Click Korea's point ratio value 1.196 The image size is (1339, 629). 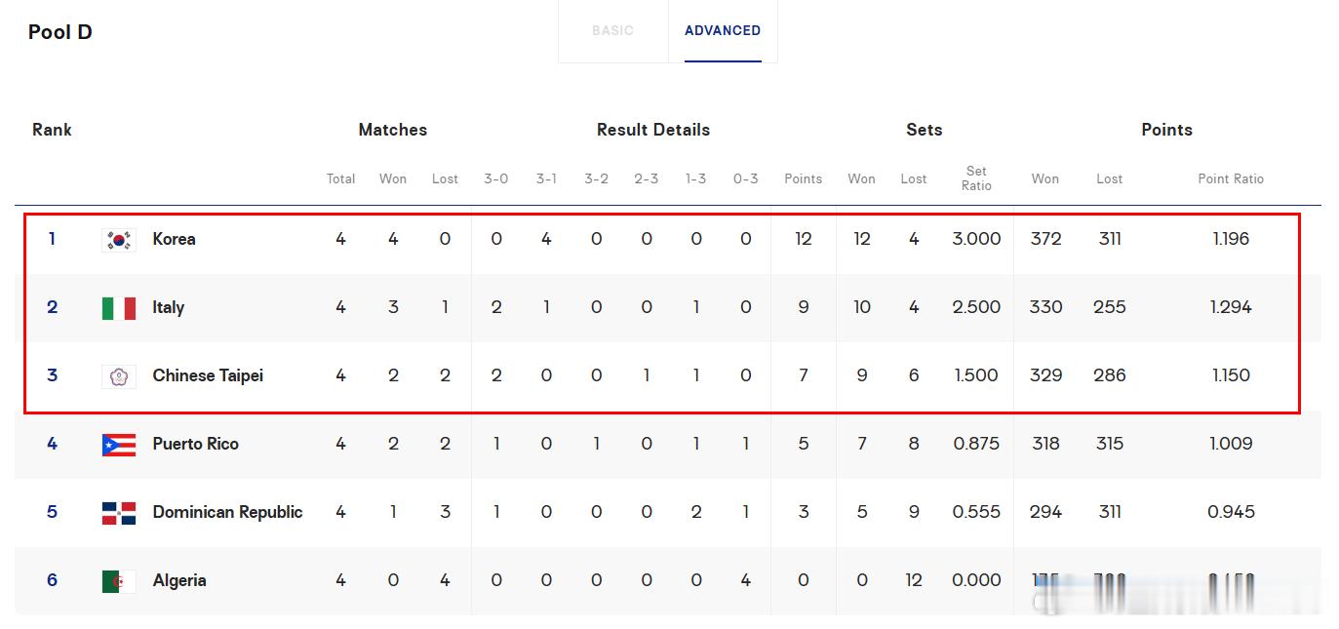pyautogui.click(x=1231, y=239)
